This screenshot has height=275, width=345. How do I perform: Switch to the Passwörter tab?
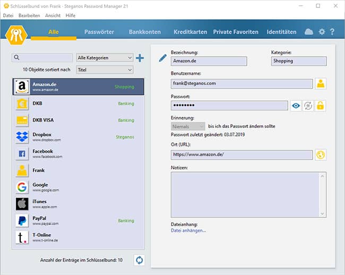pyautogui.click(x=99, y=32)
